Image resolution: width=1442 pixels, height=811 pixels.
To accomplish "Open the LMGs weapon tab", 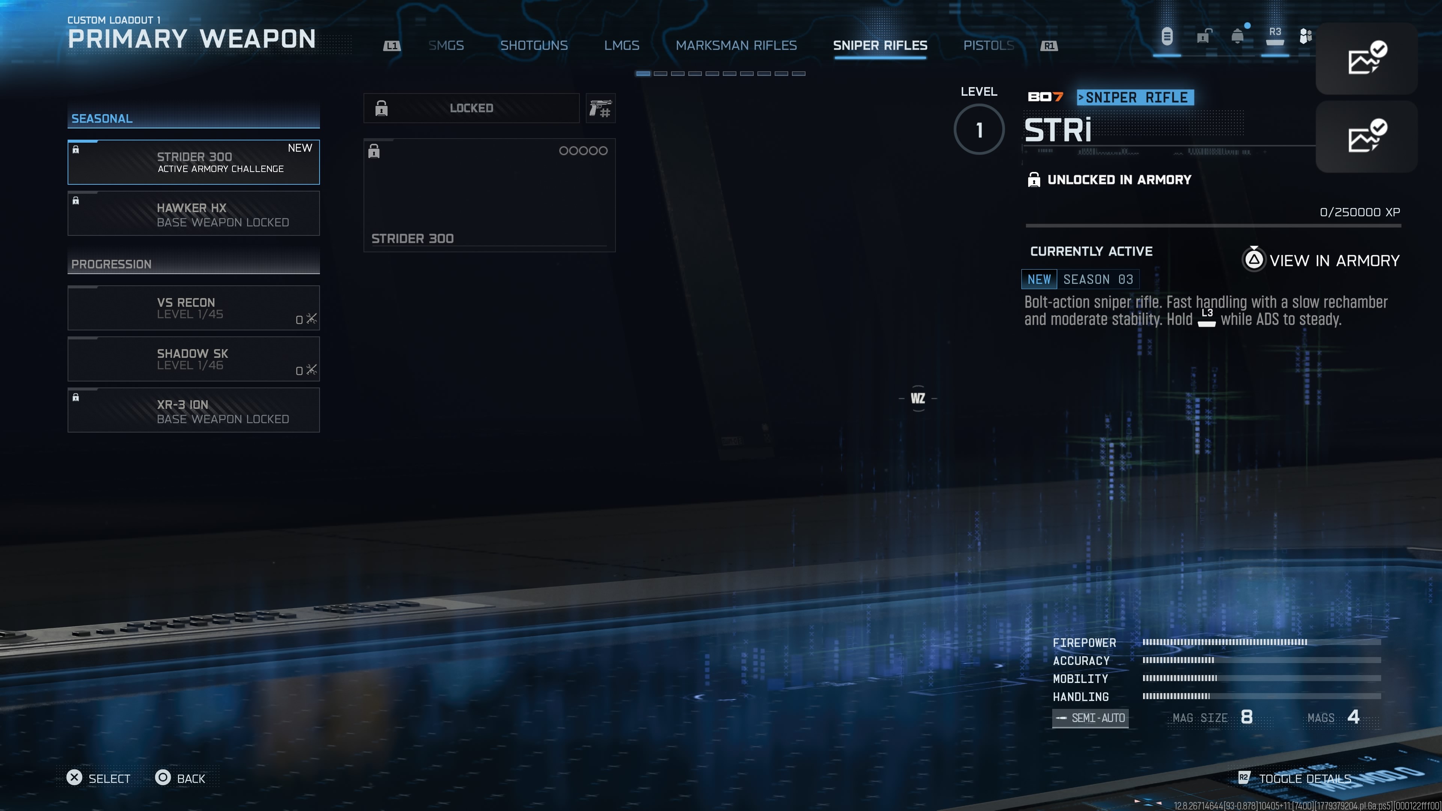I will click(x=621, y=45).
